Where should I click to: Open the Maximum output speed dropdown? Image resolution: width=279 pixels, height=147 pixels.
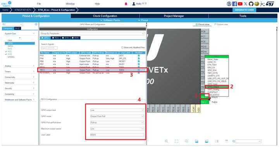click(x=117, y=129)
